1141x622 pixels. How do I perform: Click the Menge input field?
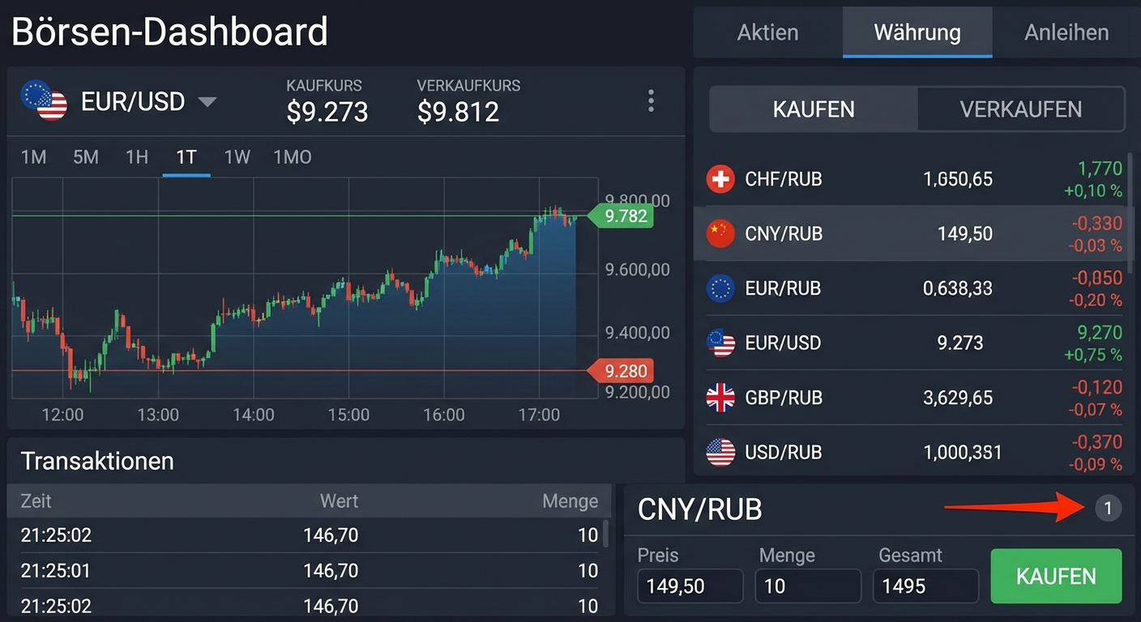point(808,586)
